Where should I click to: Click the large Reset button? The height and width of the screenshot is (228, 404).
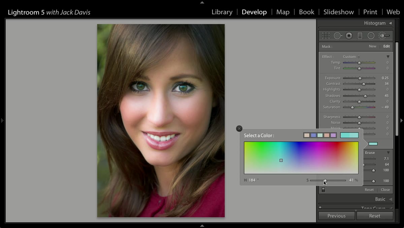pyautogui.click(x=375, y=216)
